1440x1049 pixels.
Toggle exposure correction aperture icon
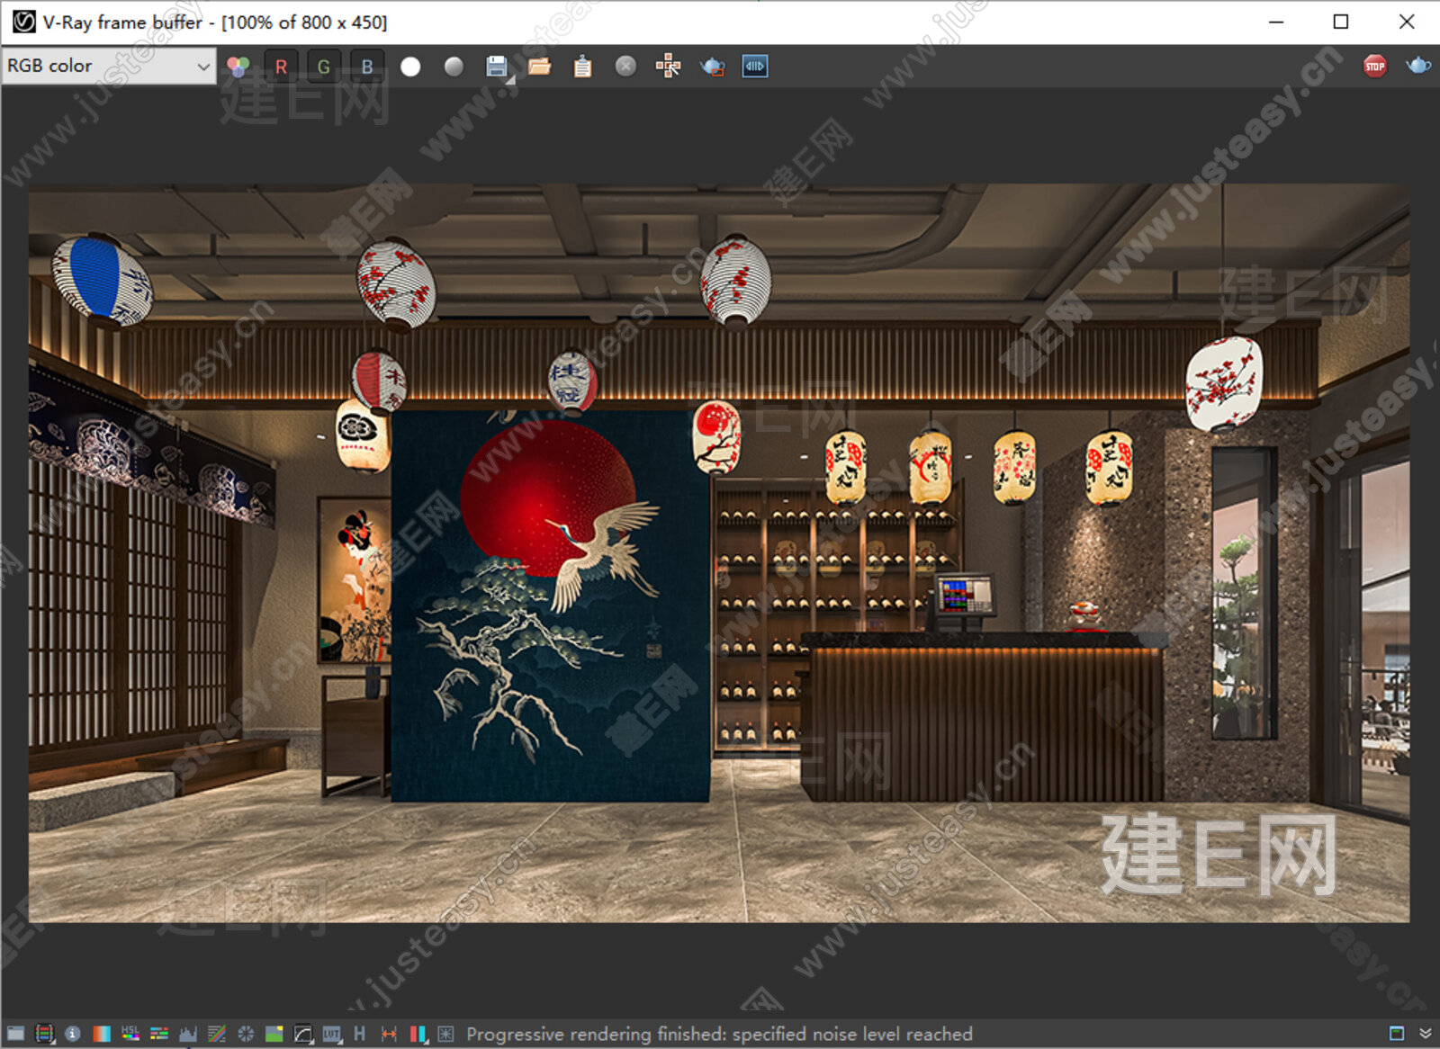[x=246, y=1034]
